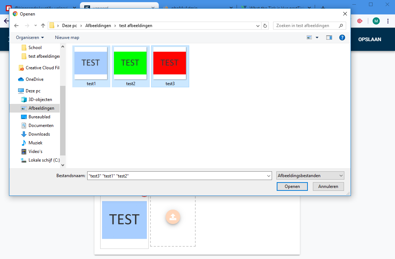Screen dimensions: 395x259
Task: Expand the Bestandsnaam history dropdown
Action: click(x=269, y=175)
